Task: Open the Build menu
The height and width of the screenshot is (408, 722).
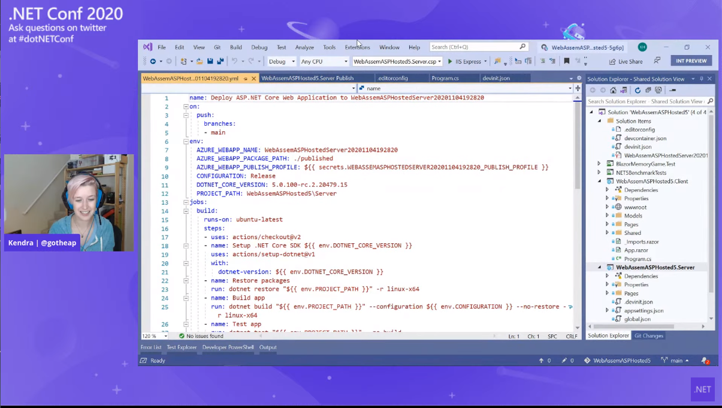Action: point(236,47)
